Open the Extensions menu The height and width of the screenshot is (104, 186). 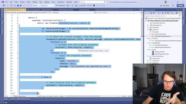point(61,2)
